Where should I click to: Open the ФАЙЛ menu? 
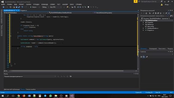(x=3, y=4)
